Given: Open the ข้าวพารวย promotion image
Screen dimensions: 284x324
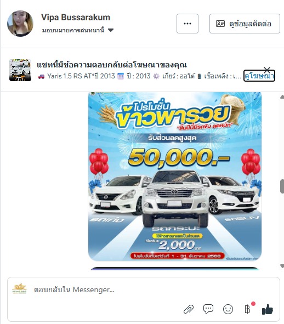Looking at the screenshot, I should click(x=175, y=177).
